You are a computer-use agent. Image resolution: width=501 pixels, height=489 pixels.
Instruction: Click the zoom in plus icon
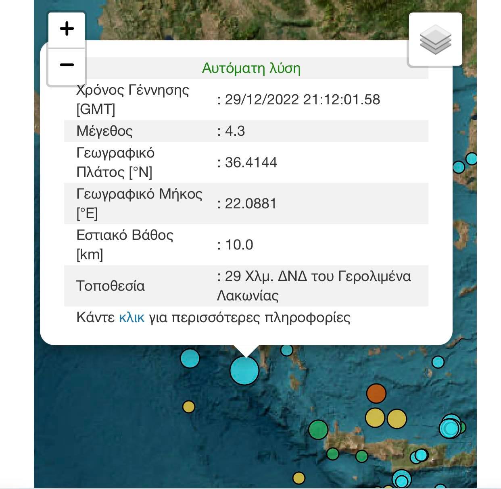(x=66, y=28)
